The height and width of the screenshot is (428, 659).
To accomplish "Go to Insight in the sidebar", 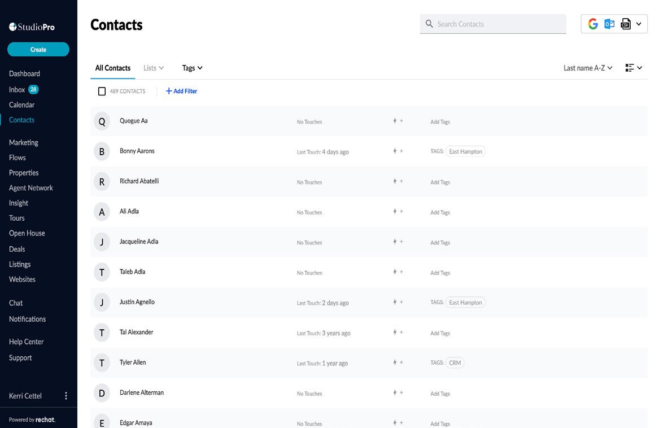I will [x=19, y=203].
